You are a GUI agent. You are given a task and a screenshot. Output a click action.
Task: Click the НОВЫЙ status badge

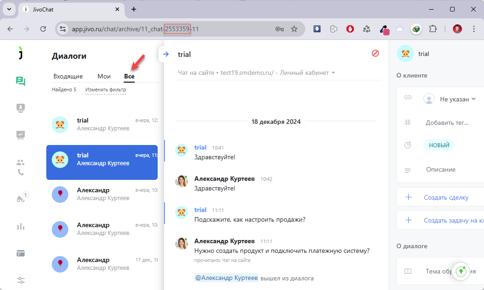[439, 145]
